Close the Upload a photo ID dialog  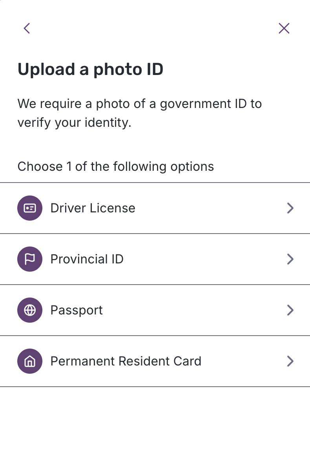click(284, 28)
